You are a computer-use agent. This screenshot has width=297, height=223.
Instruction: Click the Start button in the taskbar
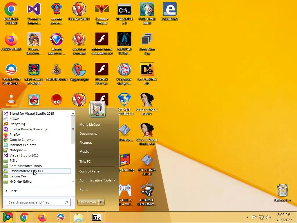click(x=8, y=217)
